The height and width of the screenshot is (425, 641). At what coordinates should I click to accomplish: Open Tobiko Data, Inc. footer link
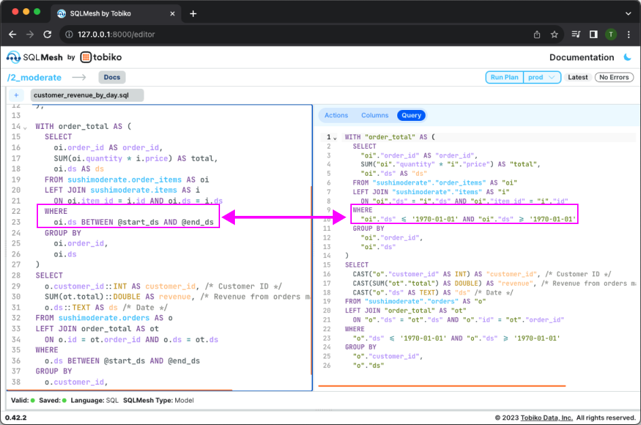point(546,418)
